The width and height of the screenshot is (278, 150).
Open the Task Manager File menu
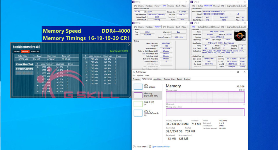pyautogui.click(x=134, y=76)
